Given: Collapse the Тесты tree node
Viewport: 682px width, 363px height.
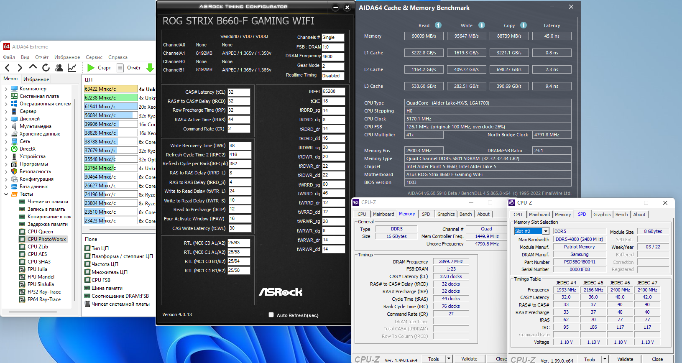Looking at the screenshot, I should click(x=6, y=194).
